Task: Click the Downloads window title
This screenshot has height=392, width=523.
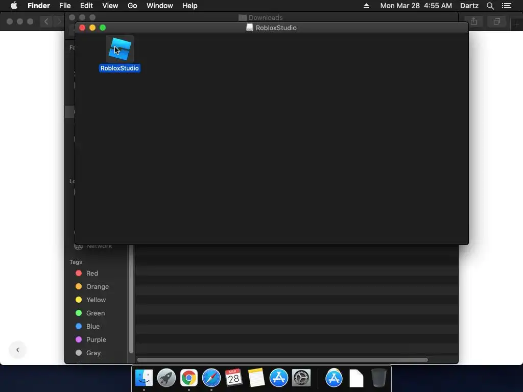Action: click(x=266, y=18)
